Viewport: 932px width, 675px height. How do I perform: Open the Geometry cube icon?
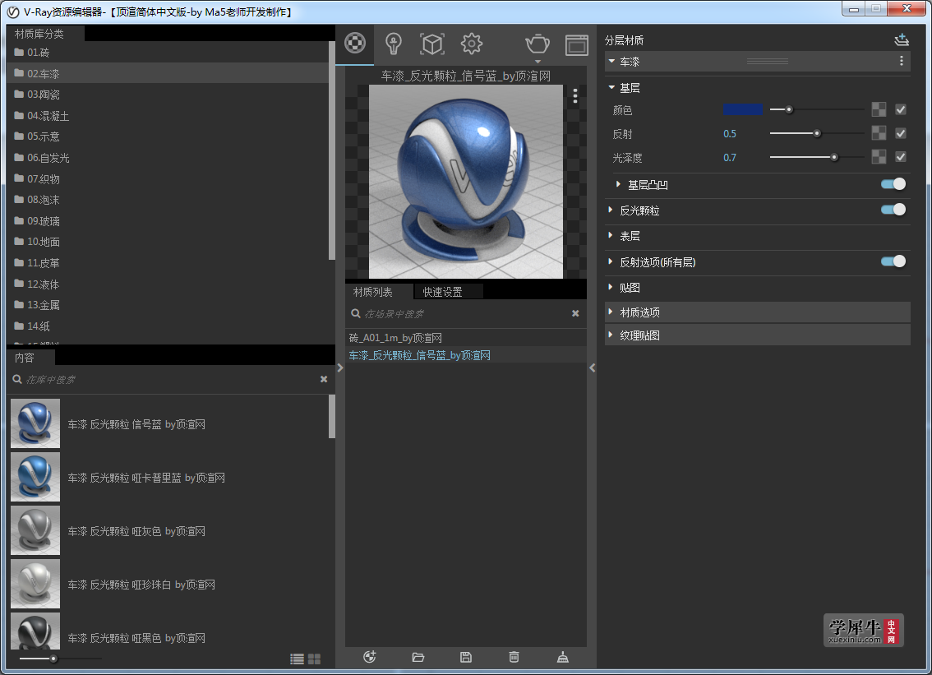(x=432, y=44)
